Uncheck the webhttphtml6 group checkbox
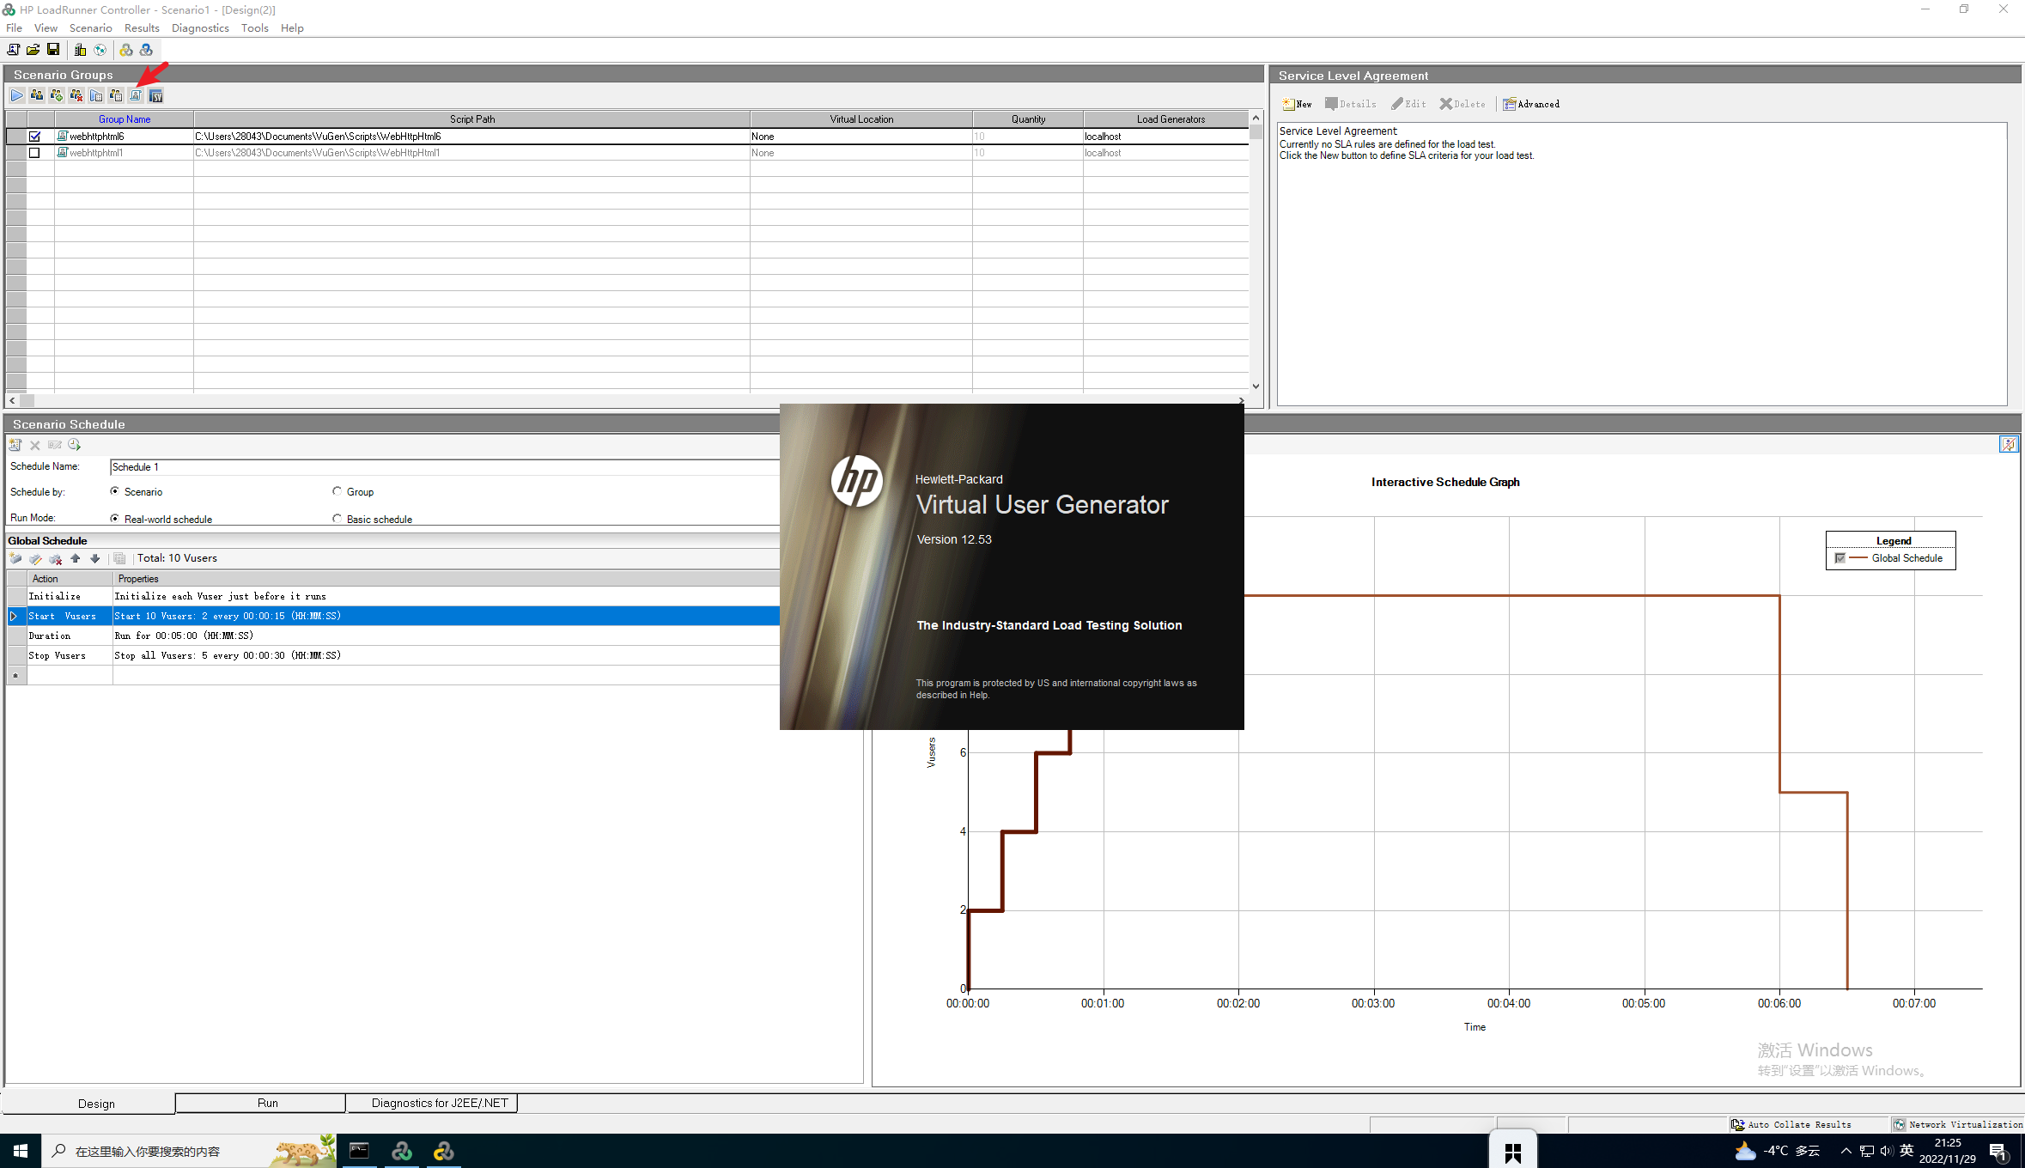 click(34, 137)
